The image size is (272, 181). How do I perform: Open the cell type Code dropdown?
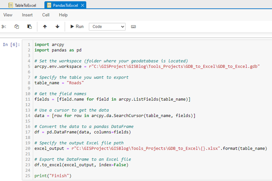tap(107, 27)
